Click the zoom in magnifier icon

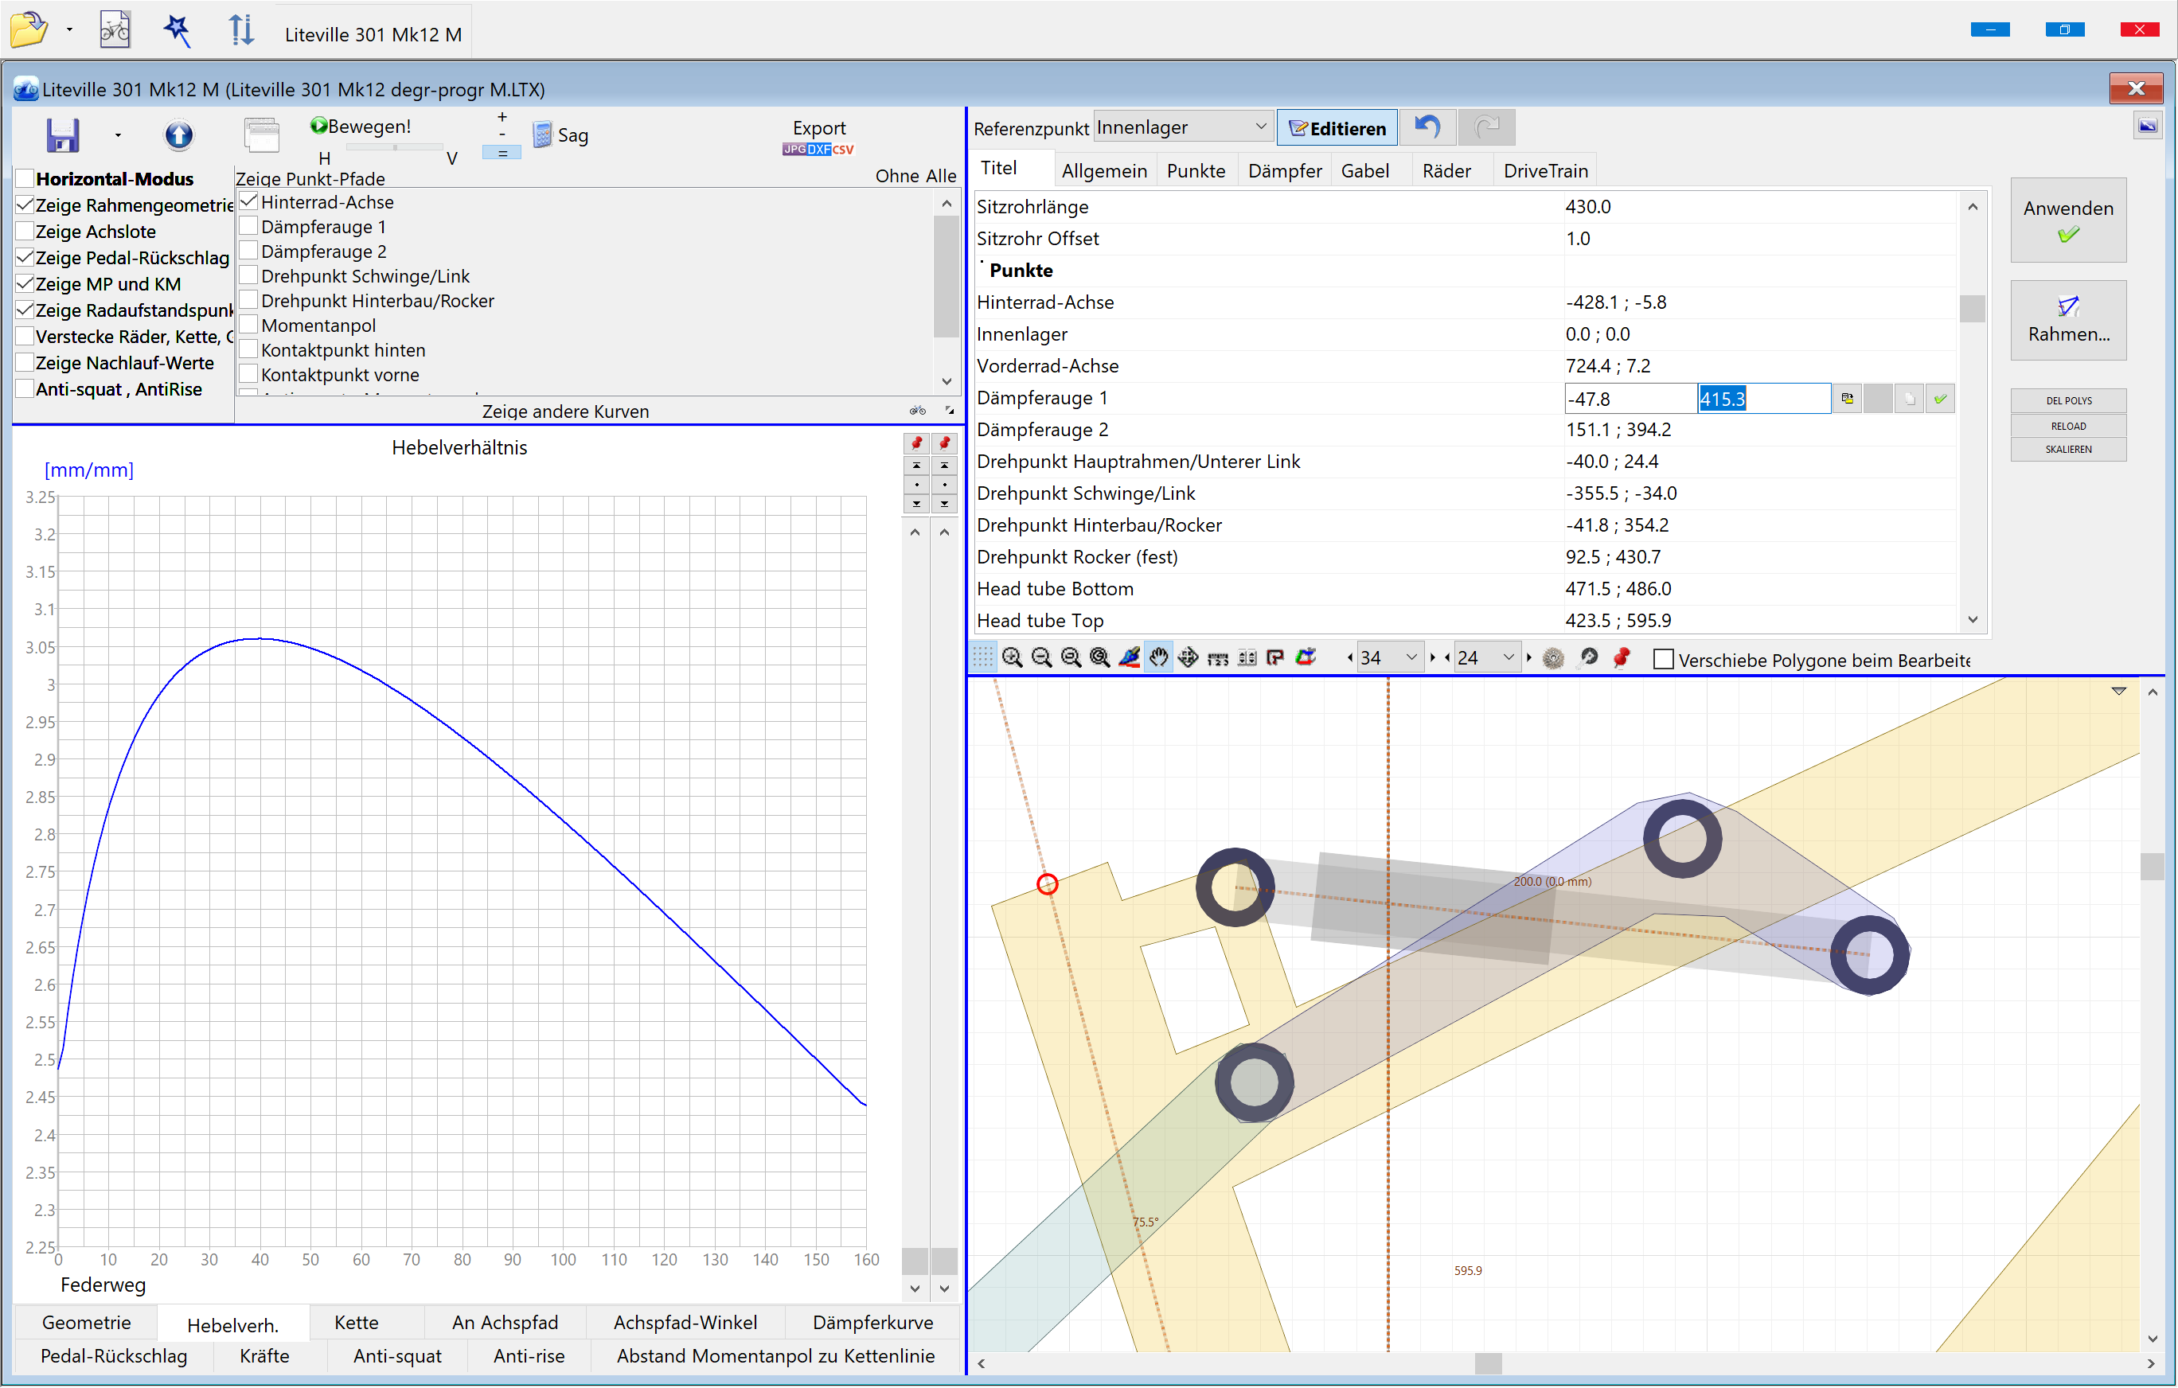pos(1012,658)
